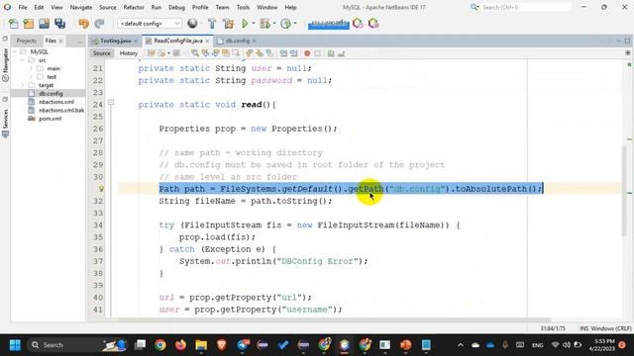
Task: Collapse the src folder node
Action: point(23,60)
